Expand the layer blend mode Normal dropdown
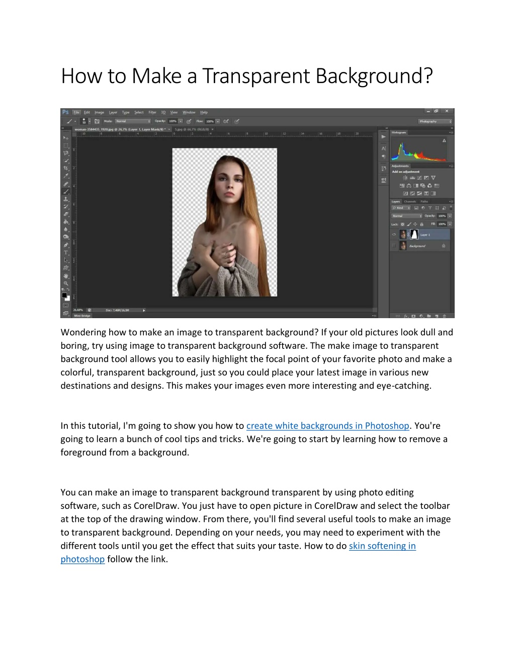Image resolution: width=515 pixels, height=667 pixels. 407,216
